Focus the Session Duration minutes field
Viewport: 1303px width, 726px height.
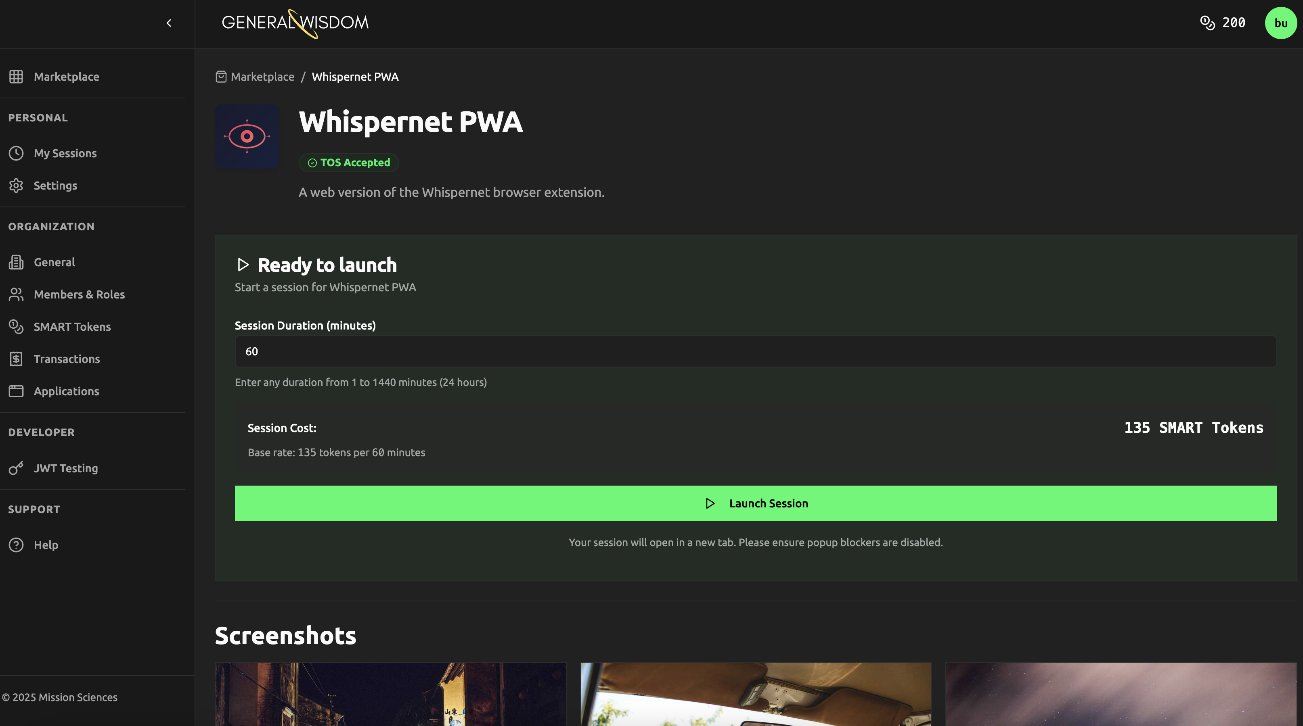tap(756, 351)
